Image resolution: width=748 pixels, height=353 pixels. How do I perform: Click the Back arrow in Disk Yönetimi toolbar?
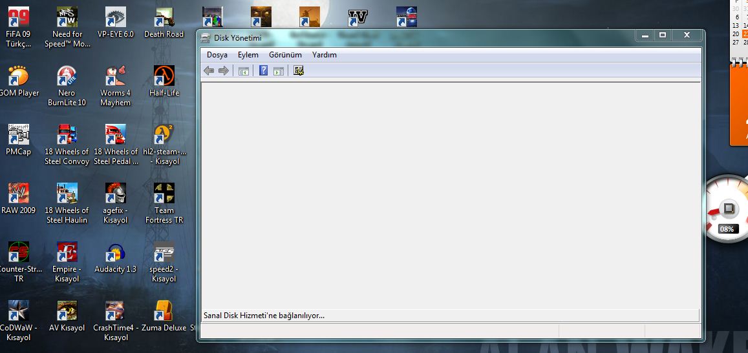tap(209, 71)
